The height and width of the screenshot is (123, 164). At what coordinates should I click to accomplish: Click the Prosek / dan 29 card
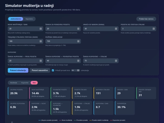pos(125,93)
